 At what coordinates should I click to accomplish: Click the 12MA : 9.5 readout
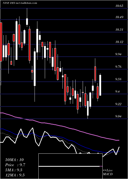coord(15,175)
